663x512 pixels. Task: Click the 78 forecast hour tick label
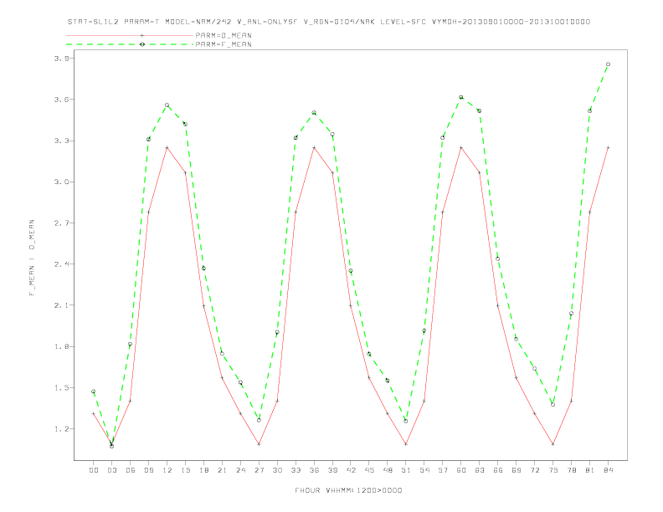[x=571, y=470]
